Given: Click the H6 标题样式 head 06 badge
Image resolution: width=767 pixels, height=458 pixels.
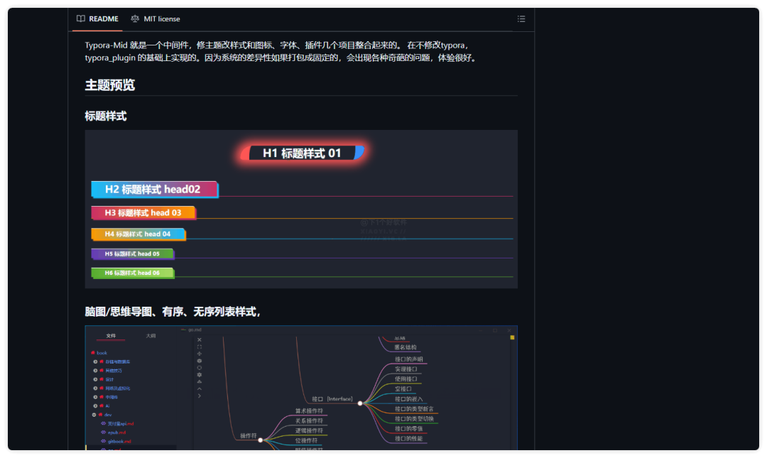Looking at the screenshot, I should pyautogui.click(x=133, y=273).
